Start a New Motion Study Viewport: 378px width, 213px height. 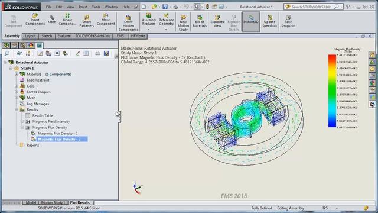[183, 23]
